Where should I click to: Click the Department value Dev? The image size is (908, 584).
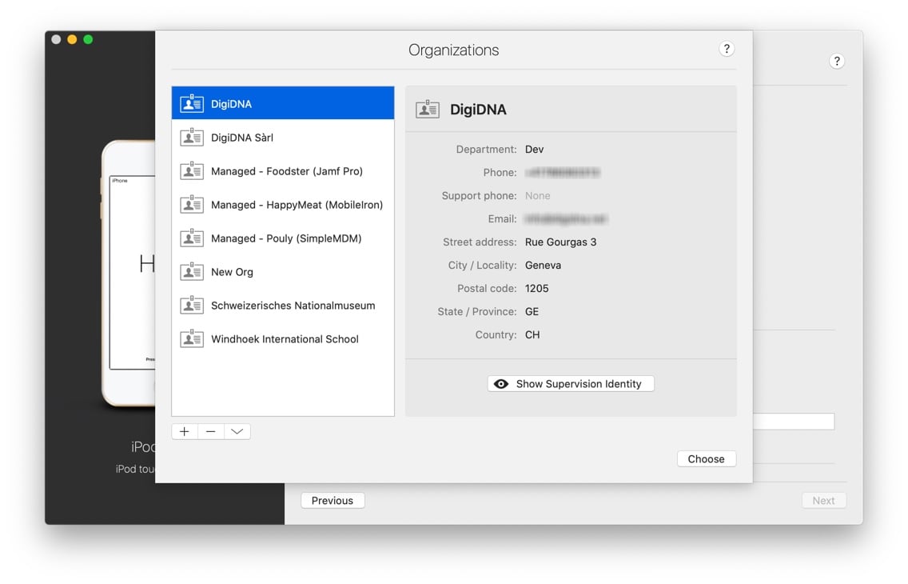click(534, 150)
